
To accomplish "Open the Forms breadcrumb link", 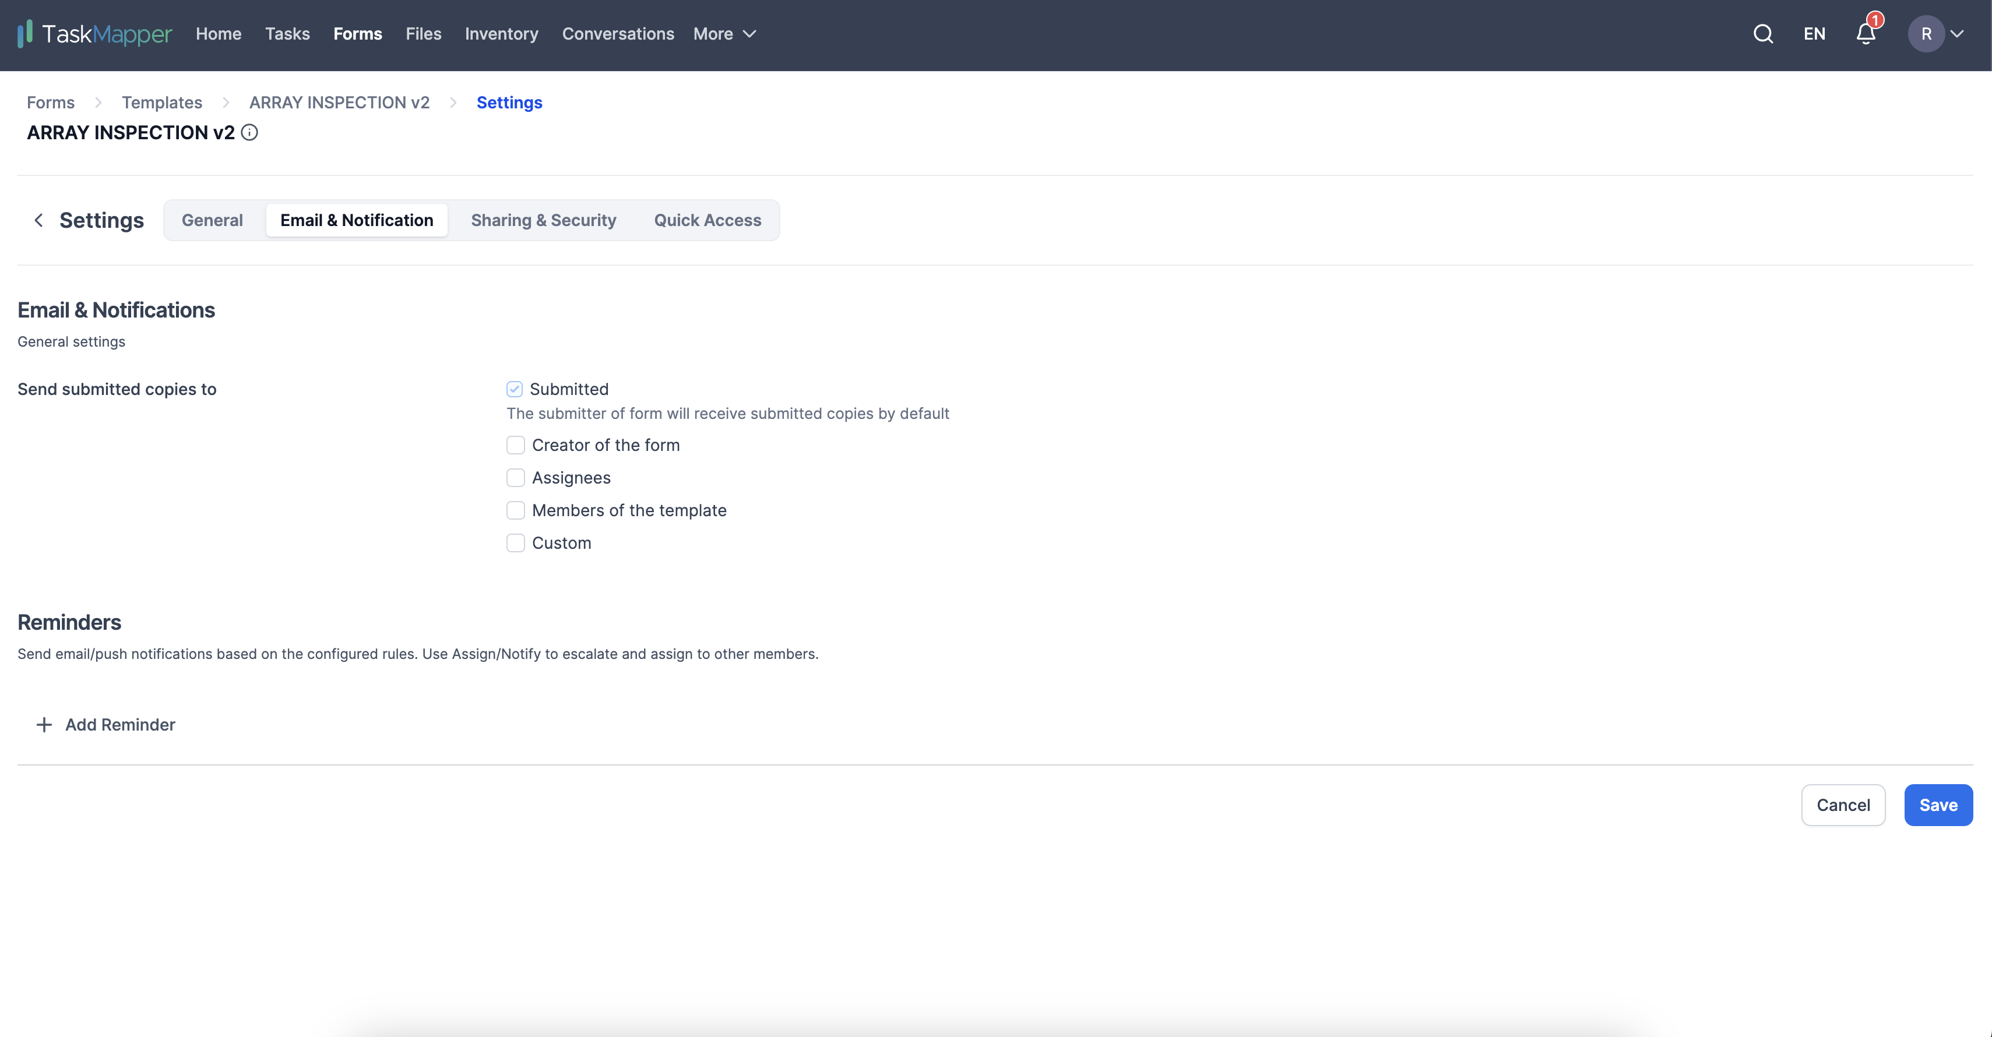I will tap(50, 101).
